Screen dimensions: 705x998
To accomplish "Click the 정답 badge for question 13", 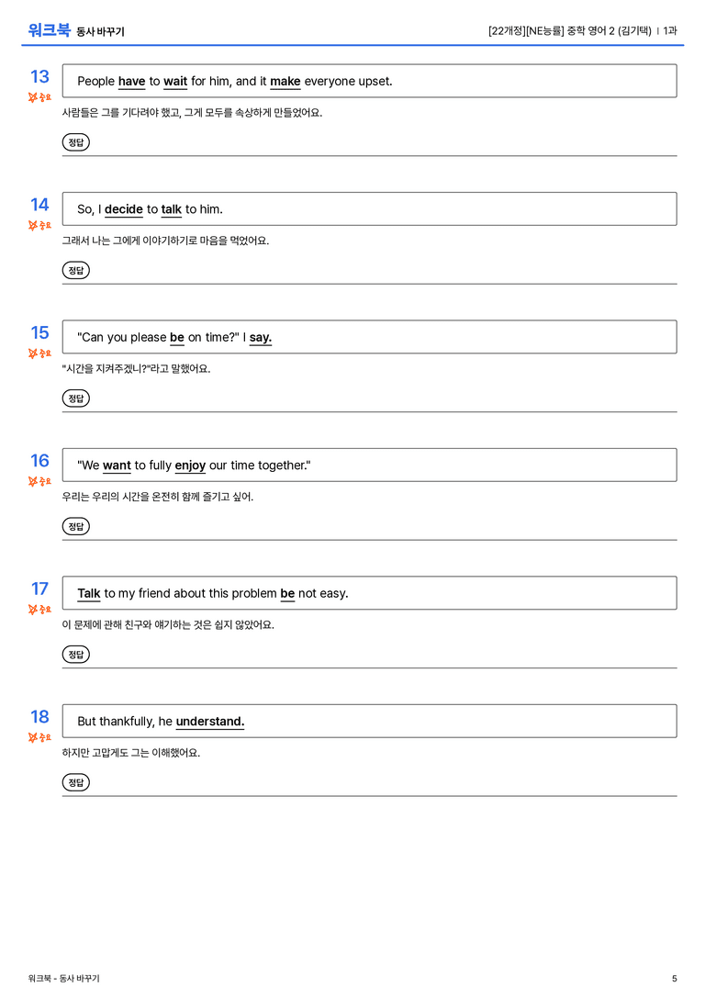I will (x=75, y=142).
